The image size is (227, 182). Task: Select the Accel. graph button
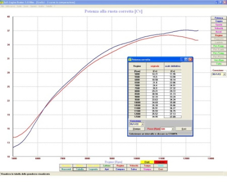[219, 32]
